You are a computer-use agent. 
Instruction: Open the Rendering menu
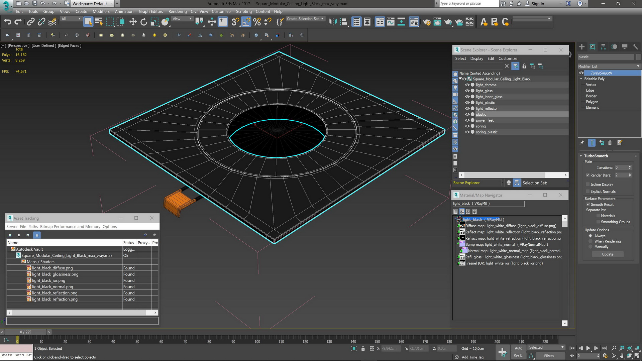(177, 11)
